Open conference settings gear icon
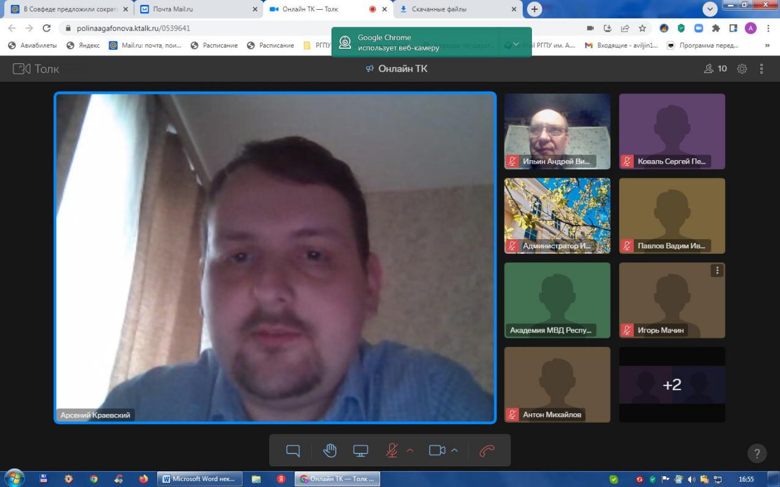 (x=742, y=69)
